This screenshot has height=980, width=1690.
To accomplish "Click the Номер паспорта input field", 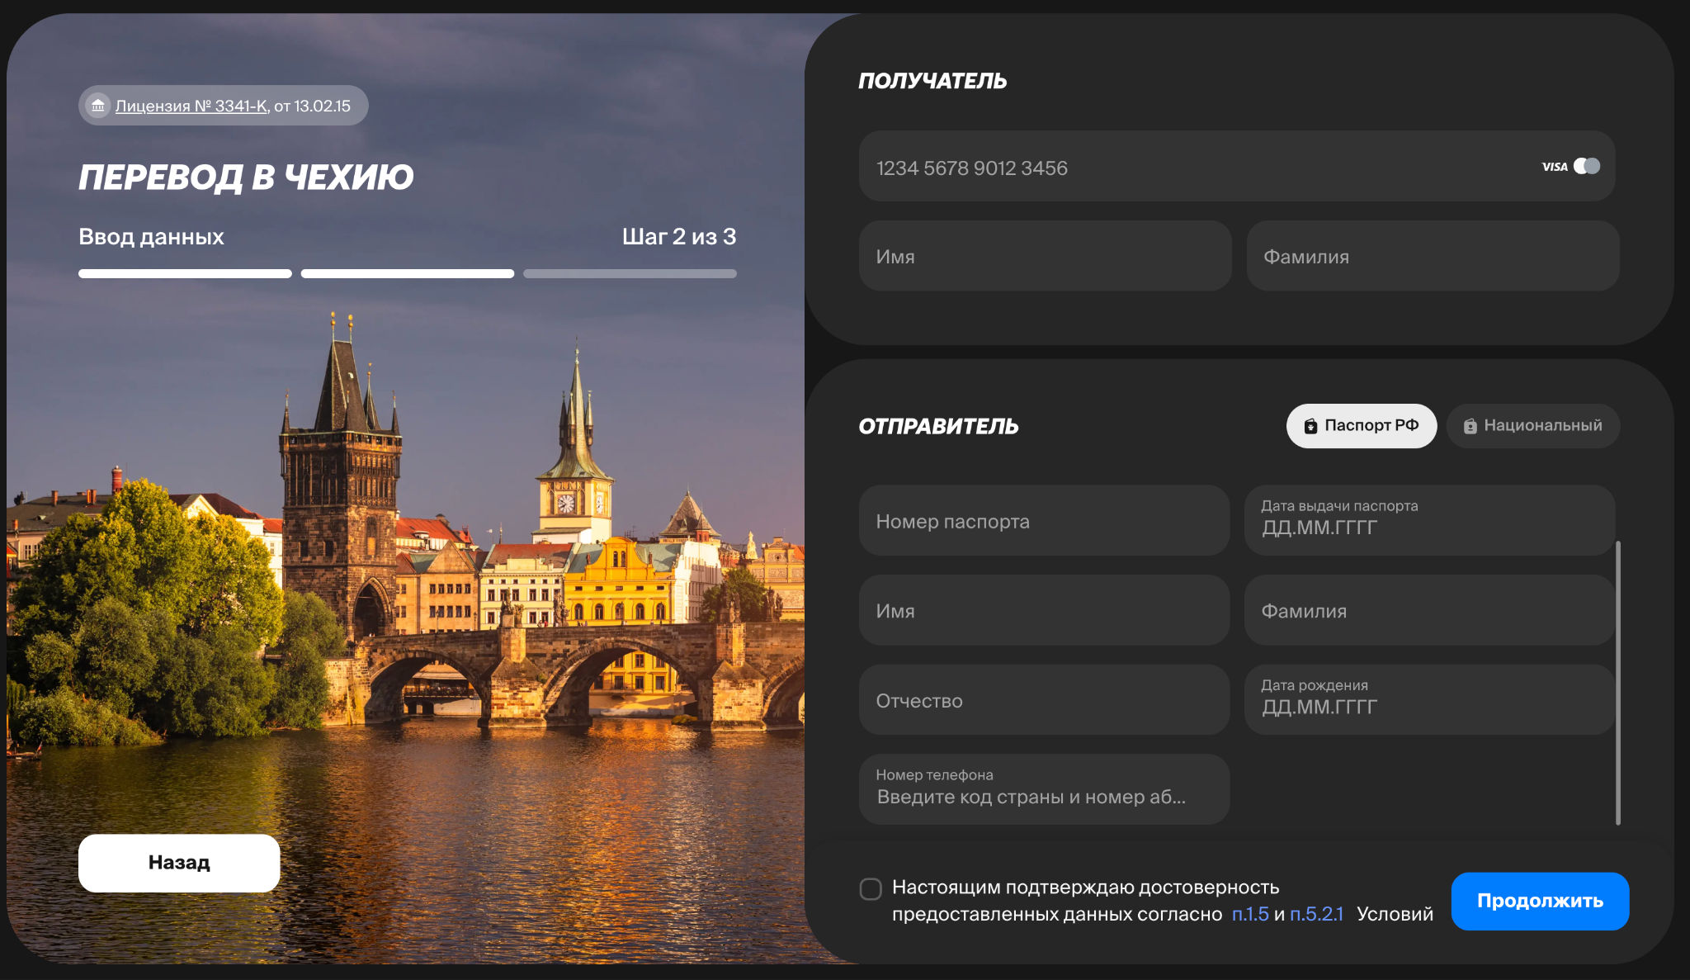I will click(1044, 521).
